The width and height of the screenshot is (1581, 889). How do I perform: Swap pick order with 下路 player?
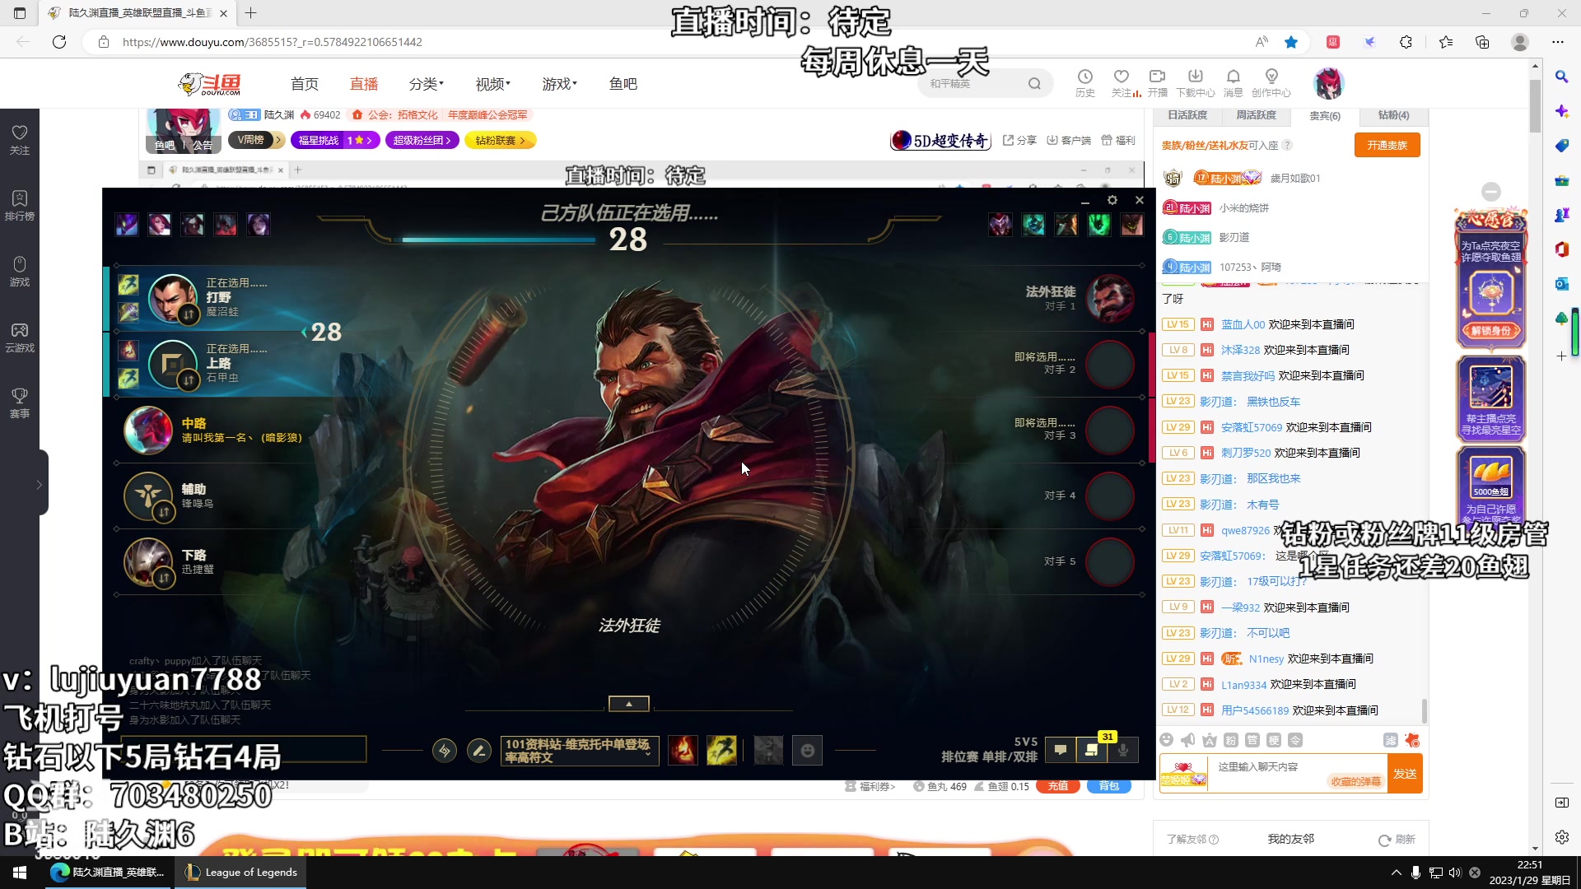pos(164,578)
